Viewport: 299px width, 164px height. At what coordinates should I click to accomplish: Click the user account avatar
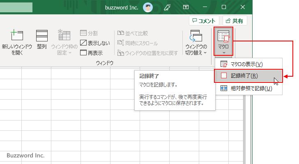(x=148, y=7)
